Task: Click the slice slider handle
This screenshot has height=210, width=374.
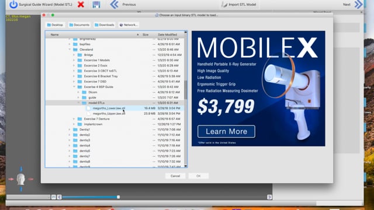Action: tap(118, 197)
